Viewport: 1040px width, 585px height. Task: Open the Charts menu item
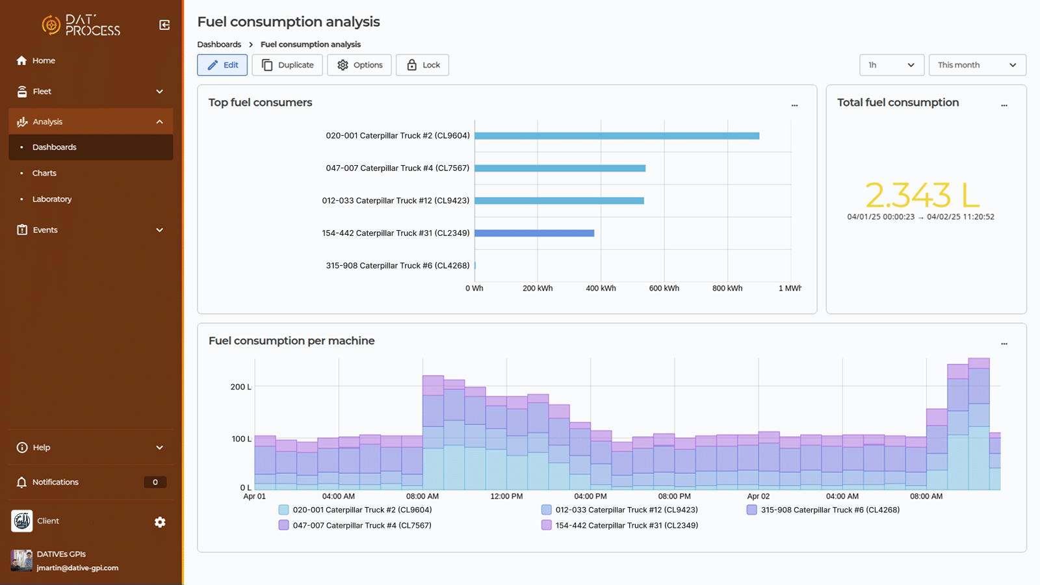tap(44, 174)
